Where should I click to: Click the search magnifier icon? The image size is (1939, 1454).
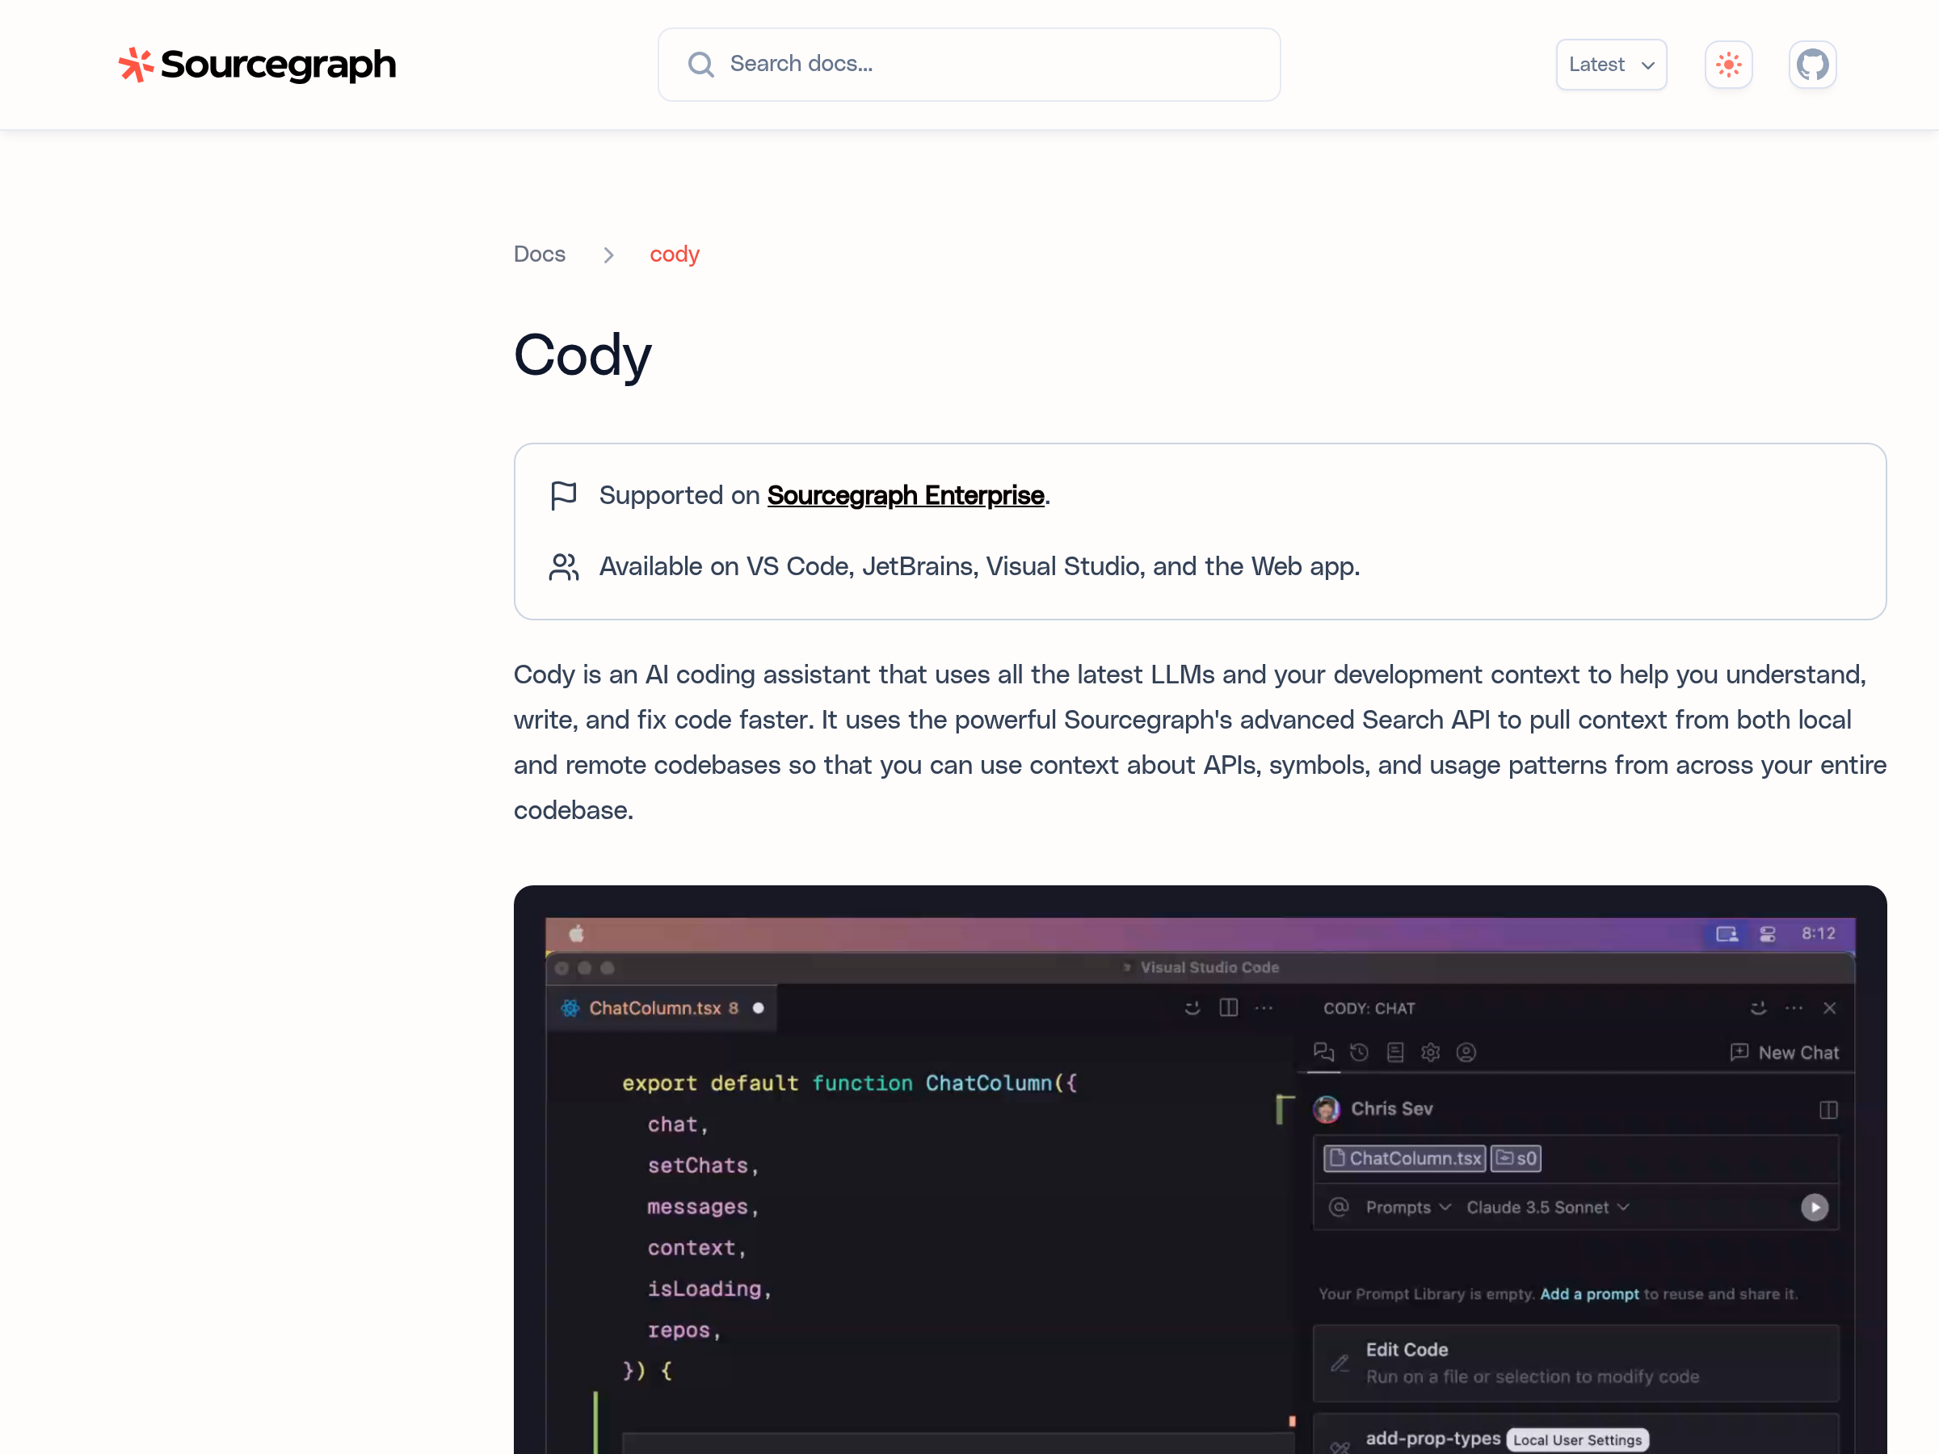pos(700,64)
